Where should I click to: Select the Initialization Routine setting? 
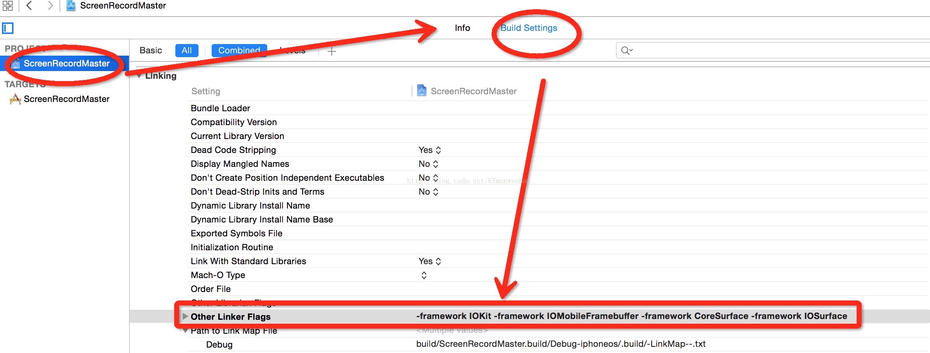(232, 247)
